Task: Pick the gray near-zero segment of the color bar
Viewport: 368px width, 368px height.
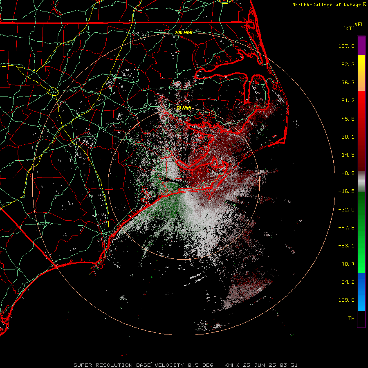Action: [x=361, y=181]
